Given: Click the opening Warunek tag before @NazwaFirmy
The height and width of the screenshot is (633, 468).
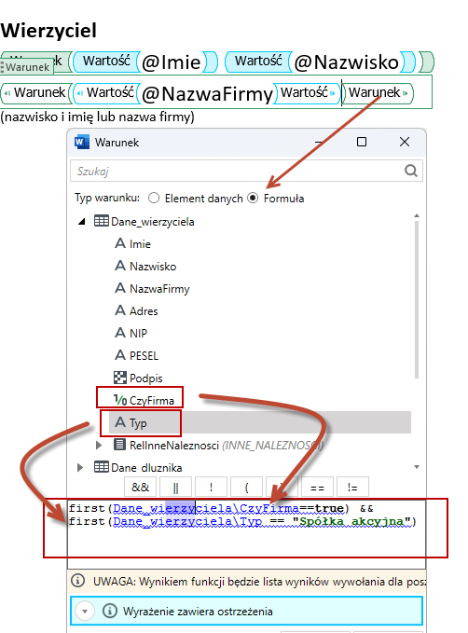Looking at the screenshot, I should tap(35, 93).
